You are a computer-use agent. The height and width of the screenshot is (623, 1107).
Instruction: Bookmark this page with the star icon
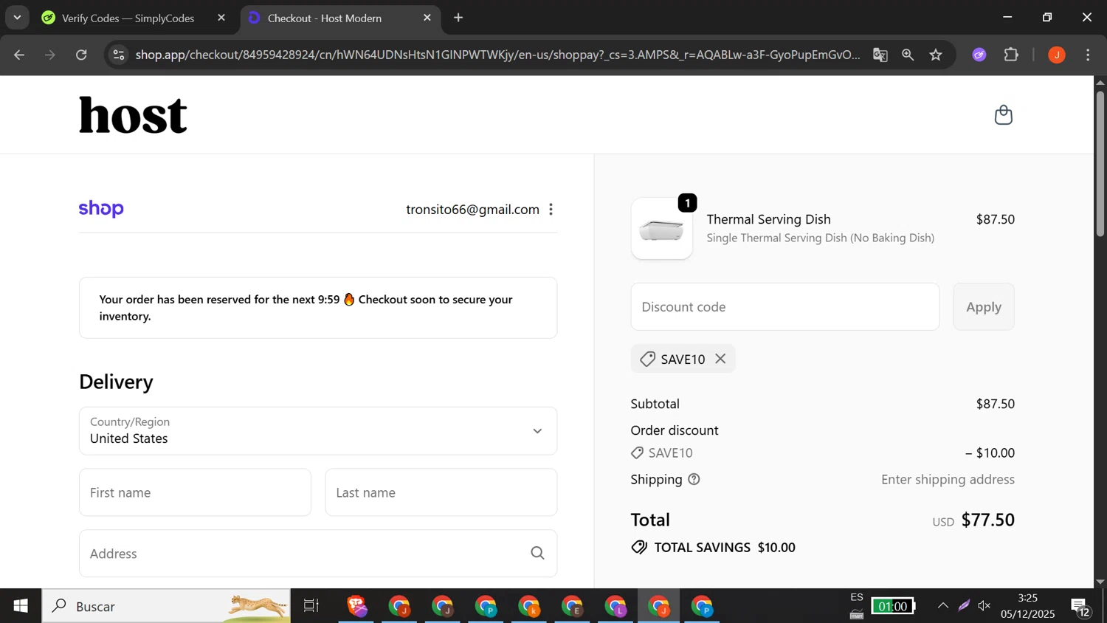pos(936,55)
